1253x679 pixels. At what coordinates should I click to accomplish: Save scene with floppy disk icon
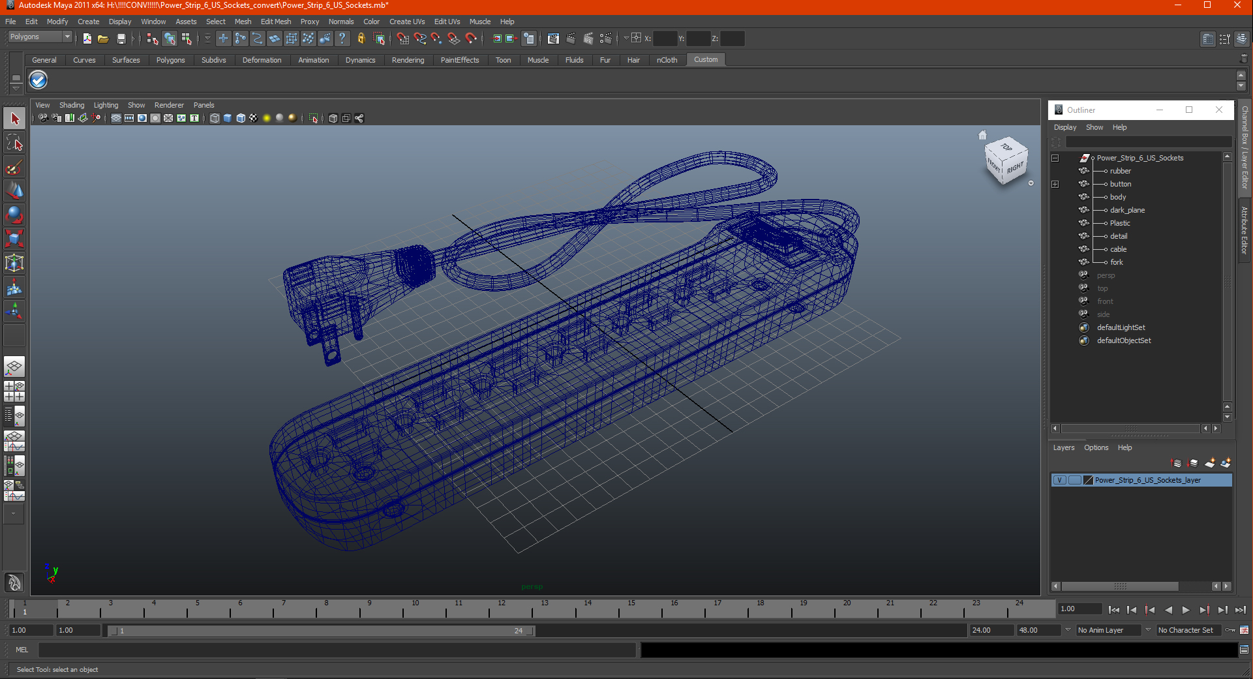click(x=121, y=38)
